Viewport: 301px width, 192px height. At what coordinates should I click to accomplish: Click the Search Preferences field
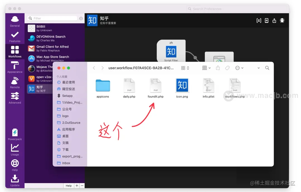tap(237, 9)
